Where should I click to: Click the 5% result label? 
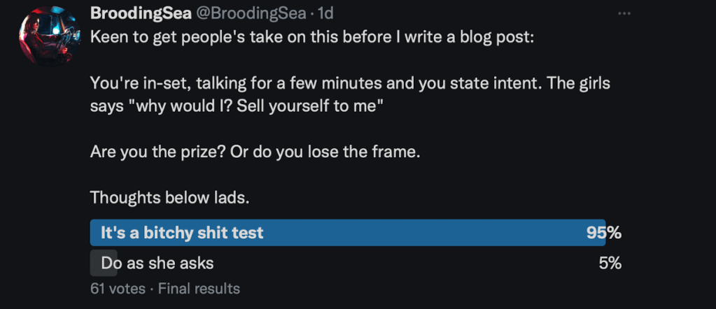tap(608, 264)
